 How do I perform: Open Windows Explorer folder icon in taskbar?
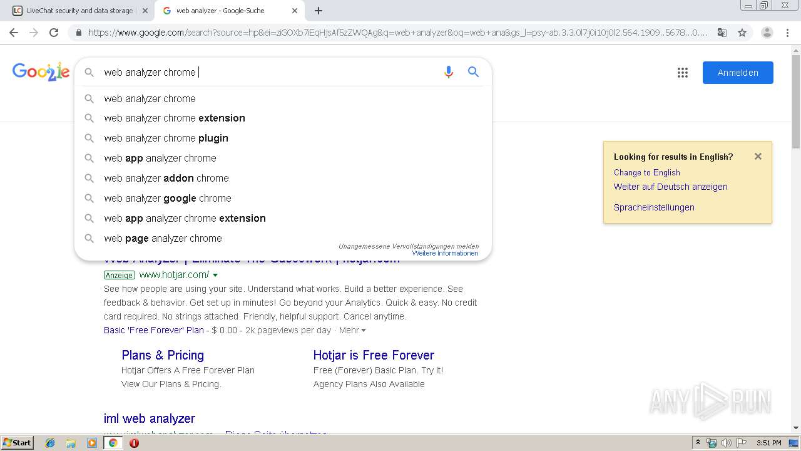(71, 443)
